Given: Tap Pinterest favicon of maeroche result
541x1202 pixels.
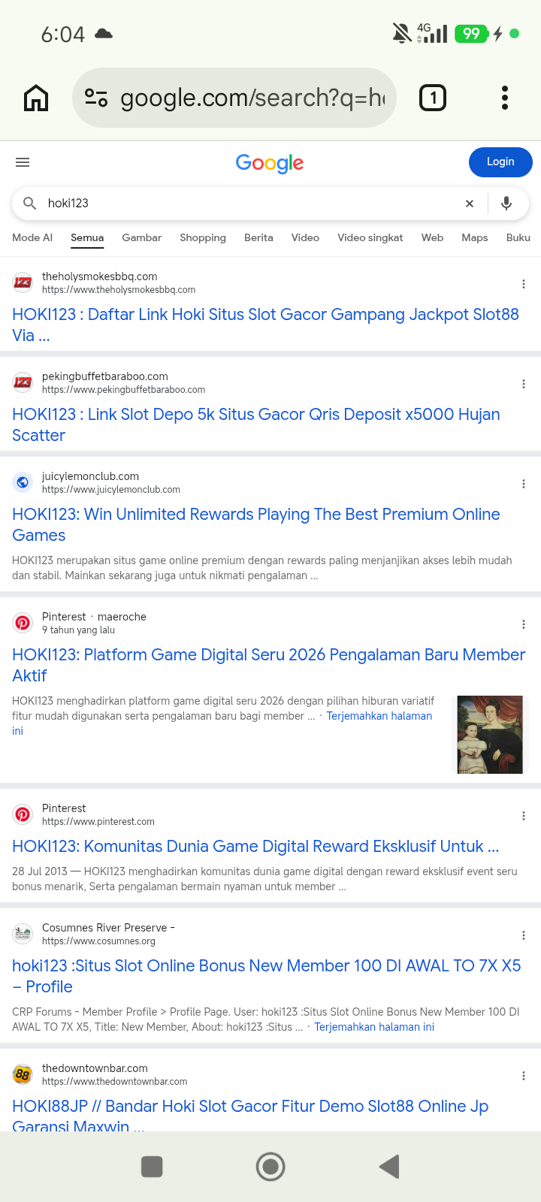Looking at the screenshot, I should pos(23,623).
